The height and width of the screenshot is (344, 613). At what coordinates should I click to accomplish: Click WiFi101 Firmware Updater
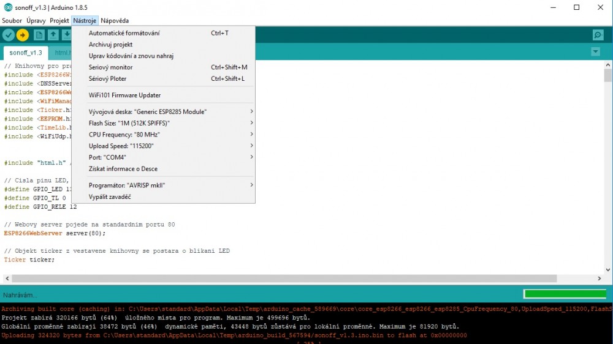(x=124, y=95)
